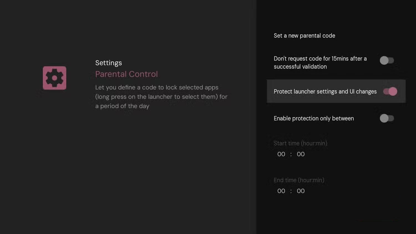Select the start time hour field
This screenshot has height=234, width=416.
[x=281, y=154]
